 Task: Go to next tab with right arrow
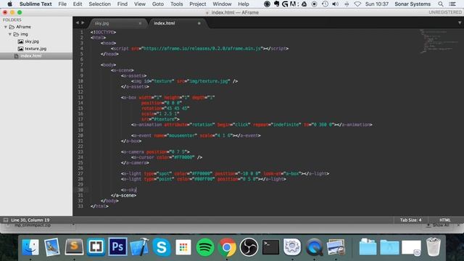[x=83, y=22]
